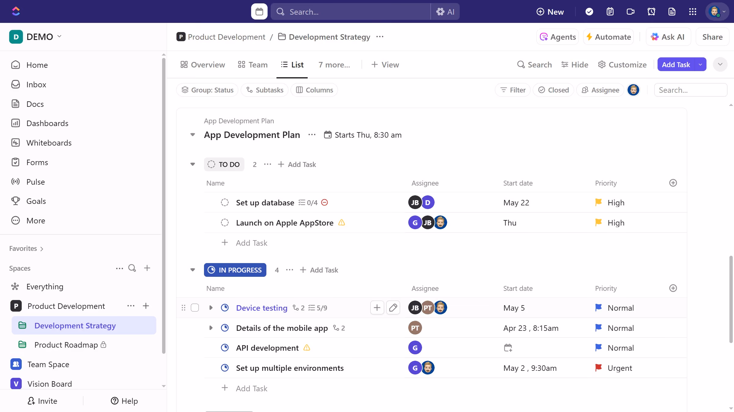
Task: Add column in IN PROGRESS group
Action: tap(673, 288)
